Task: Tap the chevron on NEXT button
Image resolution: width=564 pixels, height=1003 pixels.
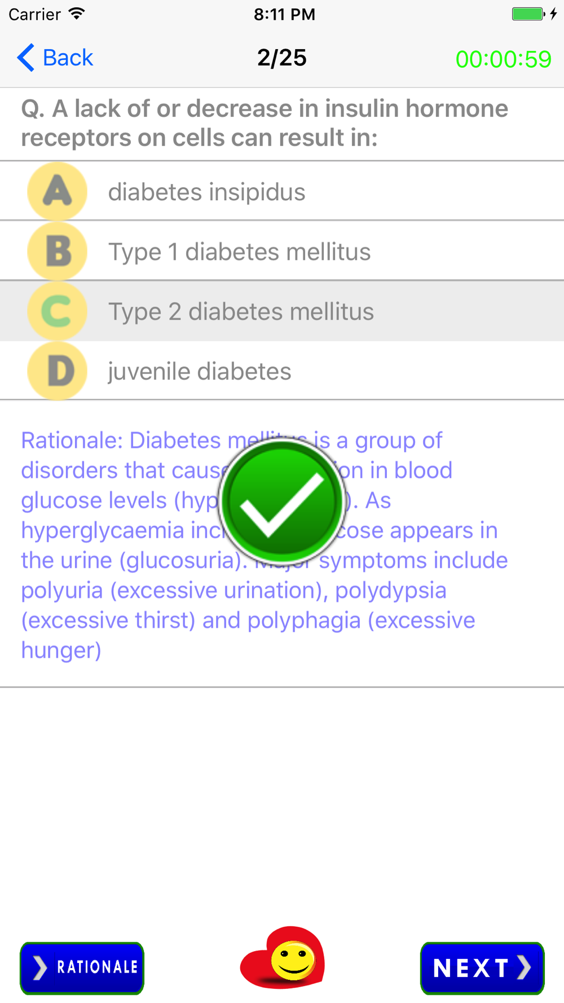Action: tap(524, 967)
